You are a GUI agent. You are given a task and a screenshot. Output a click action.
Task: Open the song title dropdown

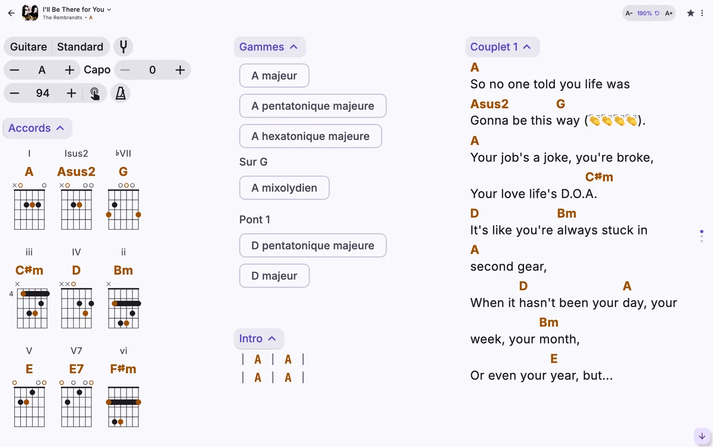pyautogui.click(x=77, y=9)
